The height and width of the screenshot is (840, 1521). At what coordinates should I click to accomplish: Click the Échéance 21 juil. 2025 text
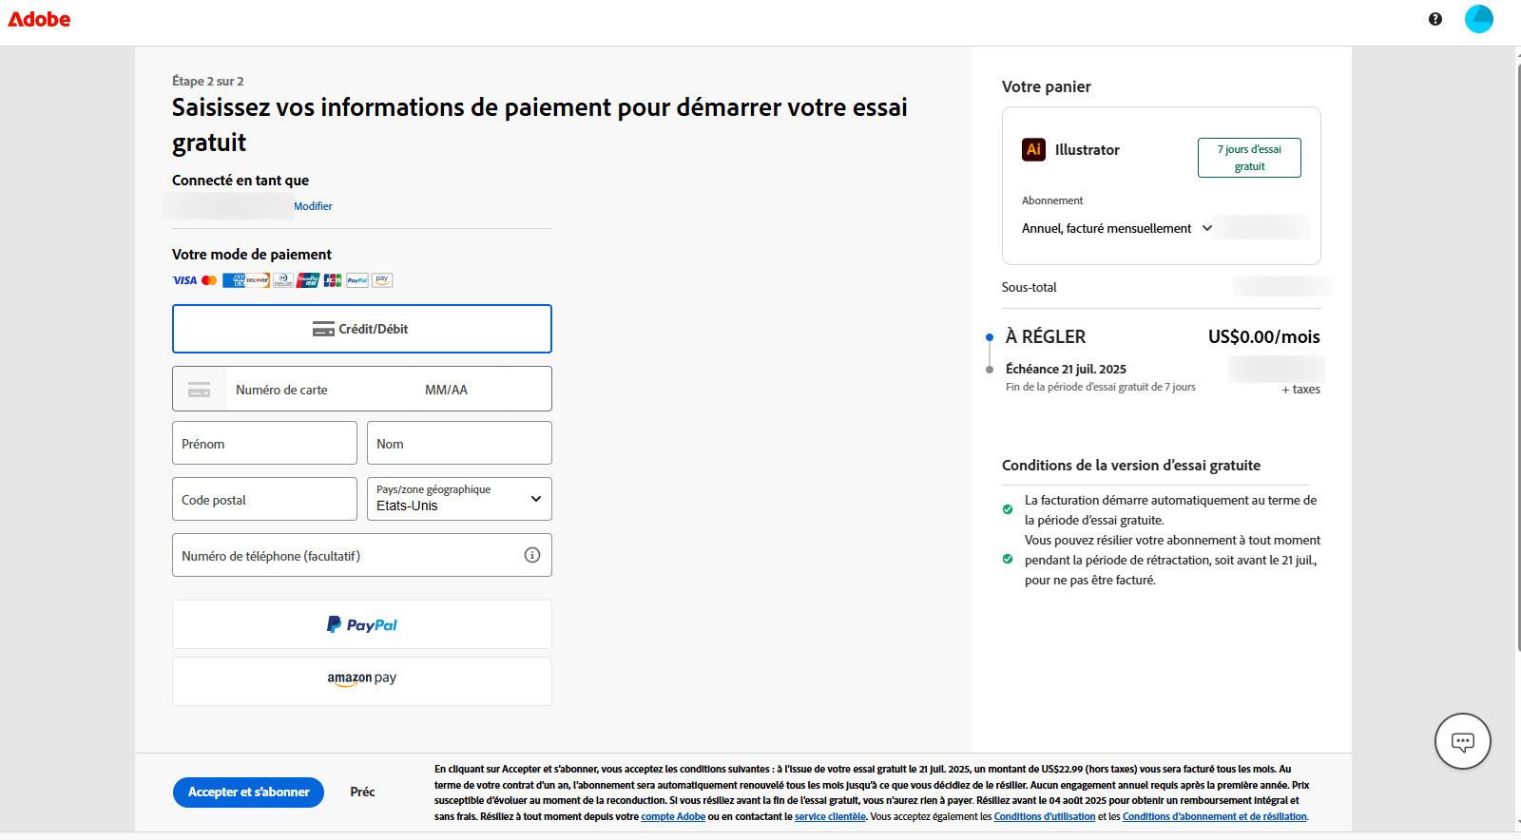point(1066,369)
